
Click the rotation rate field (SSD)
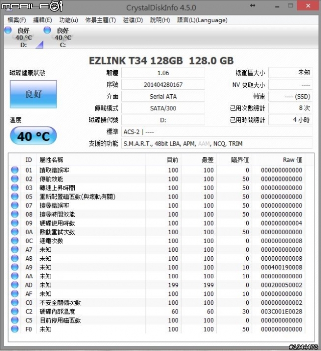point(290,96)
